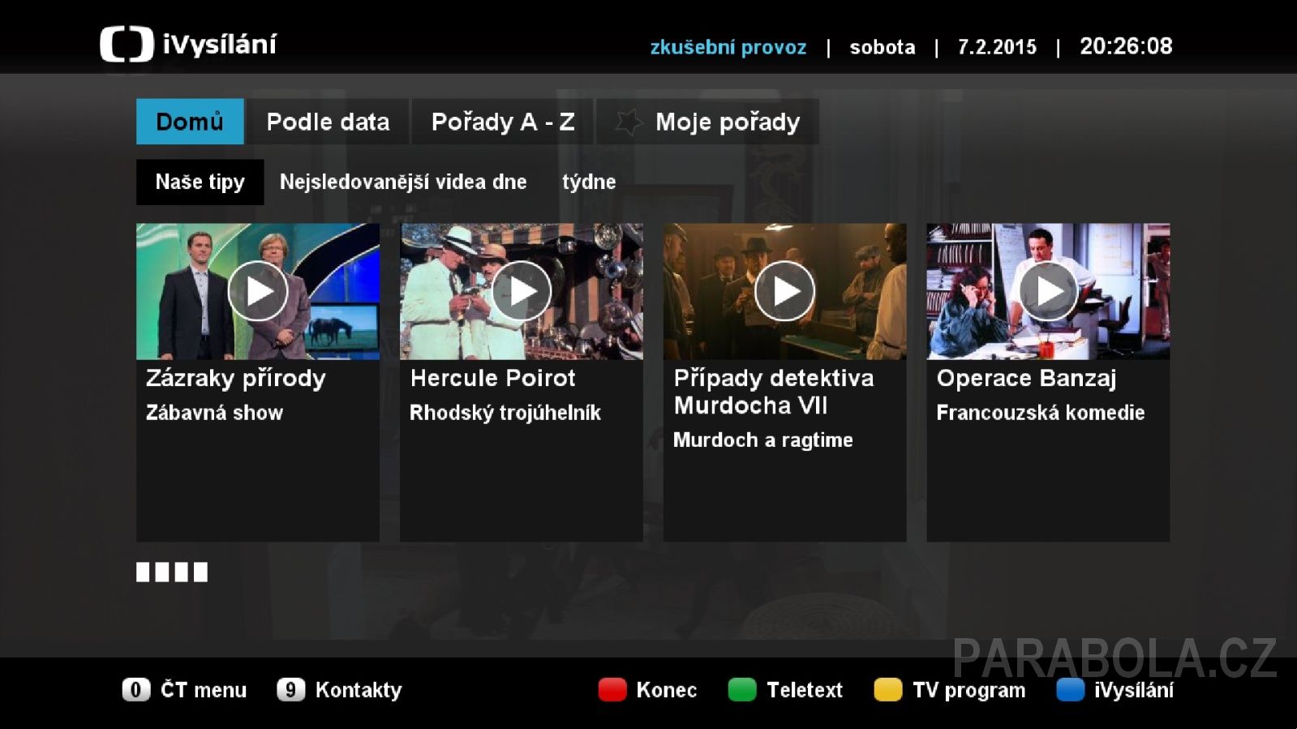Viewport: 1297px width, 729px height.
Task: Open the Zázraky přírody title
Action: click(236, 379)
